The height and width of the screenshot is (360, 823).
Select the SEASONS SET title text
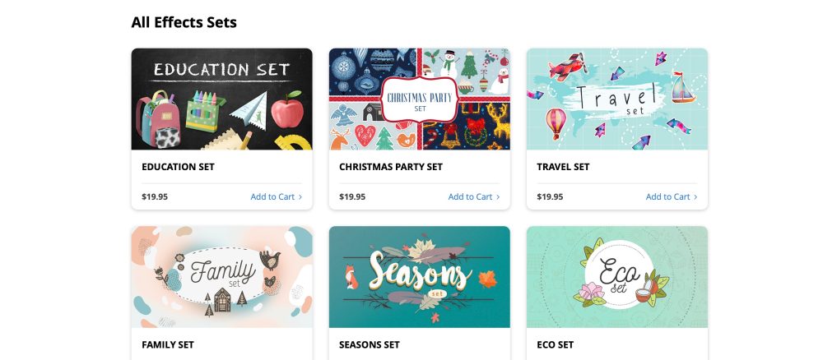(x=370, y=345)
